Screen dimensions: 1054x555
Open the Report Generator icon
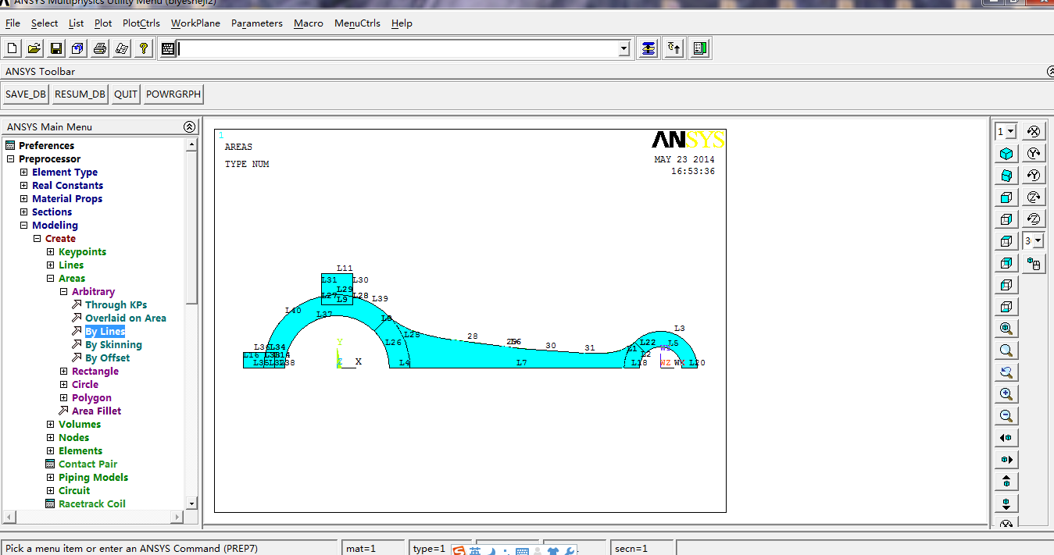[122, 48]
